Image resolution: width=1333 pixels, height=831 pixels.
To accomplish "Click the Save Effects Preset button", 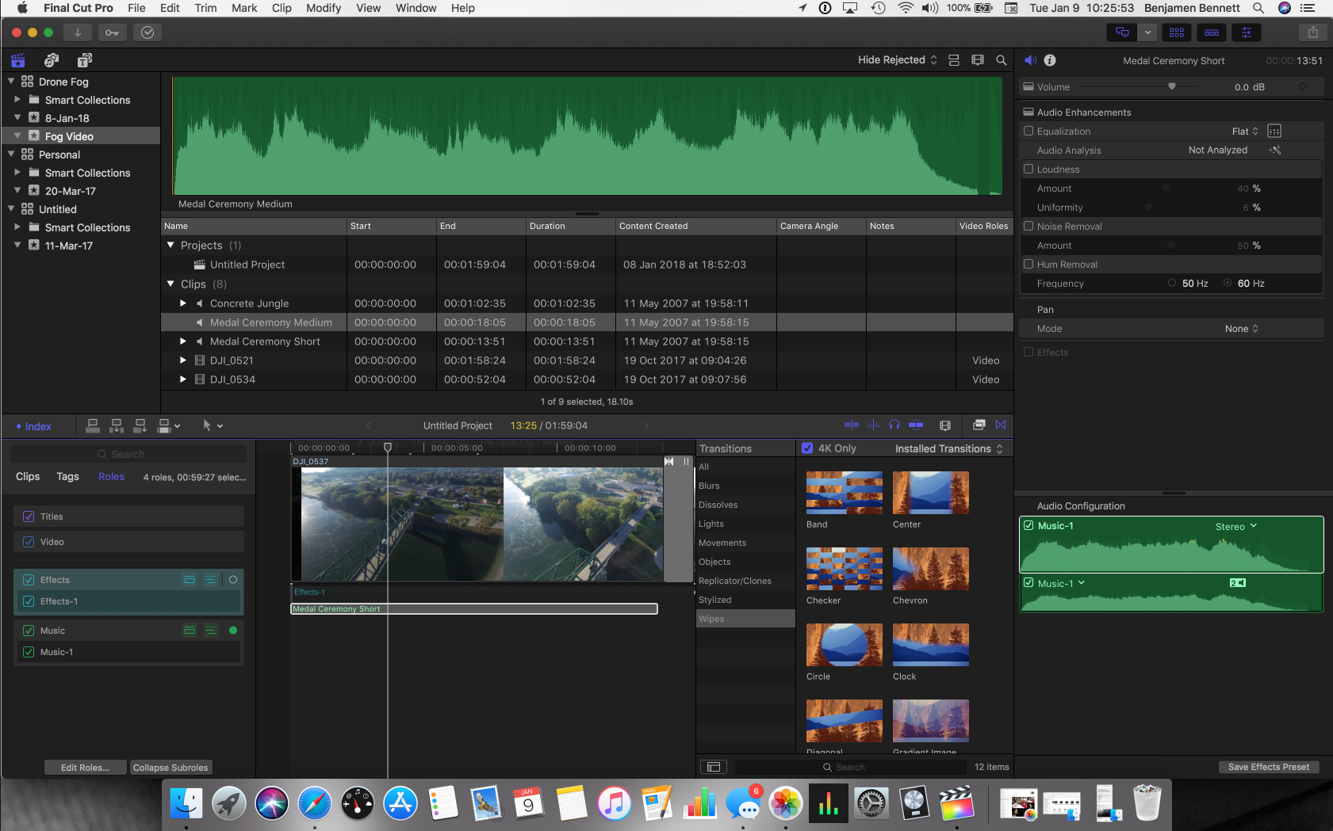I will coord(1269,767).
